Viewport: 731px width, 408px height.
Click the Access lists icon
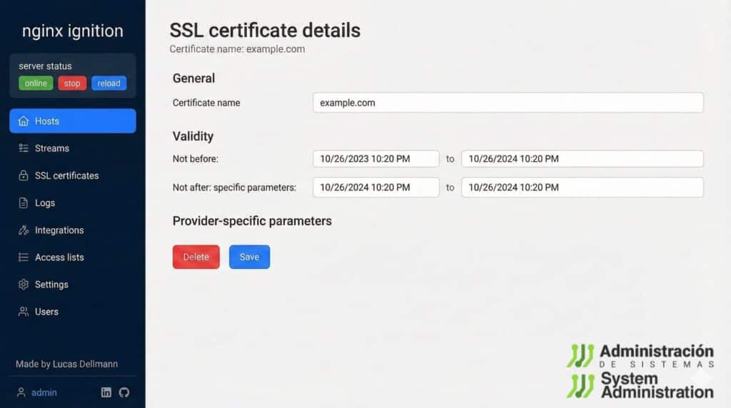click(23, 257)
